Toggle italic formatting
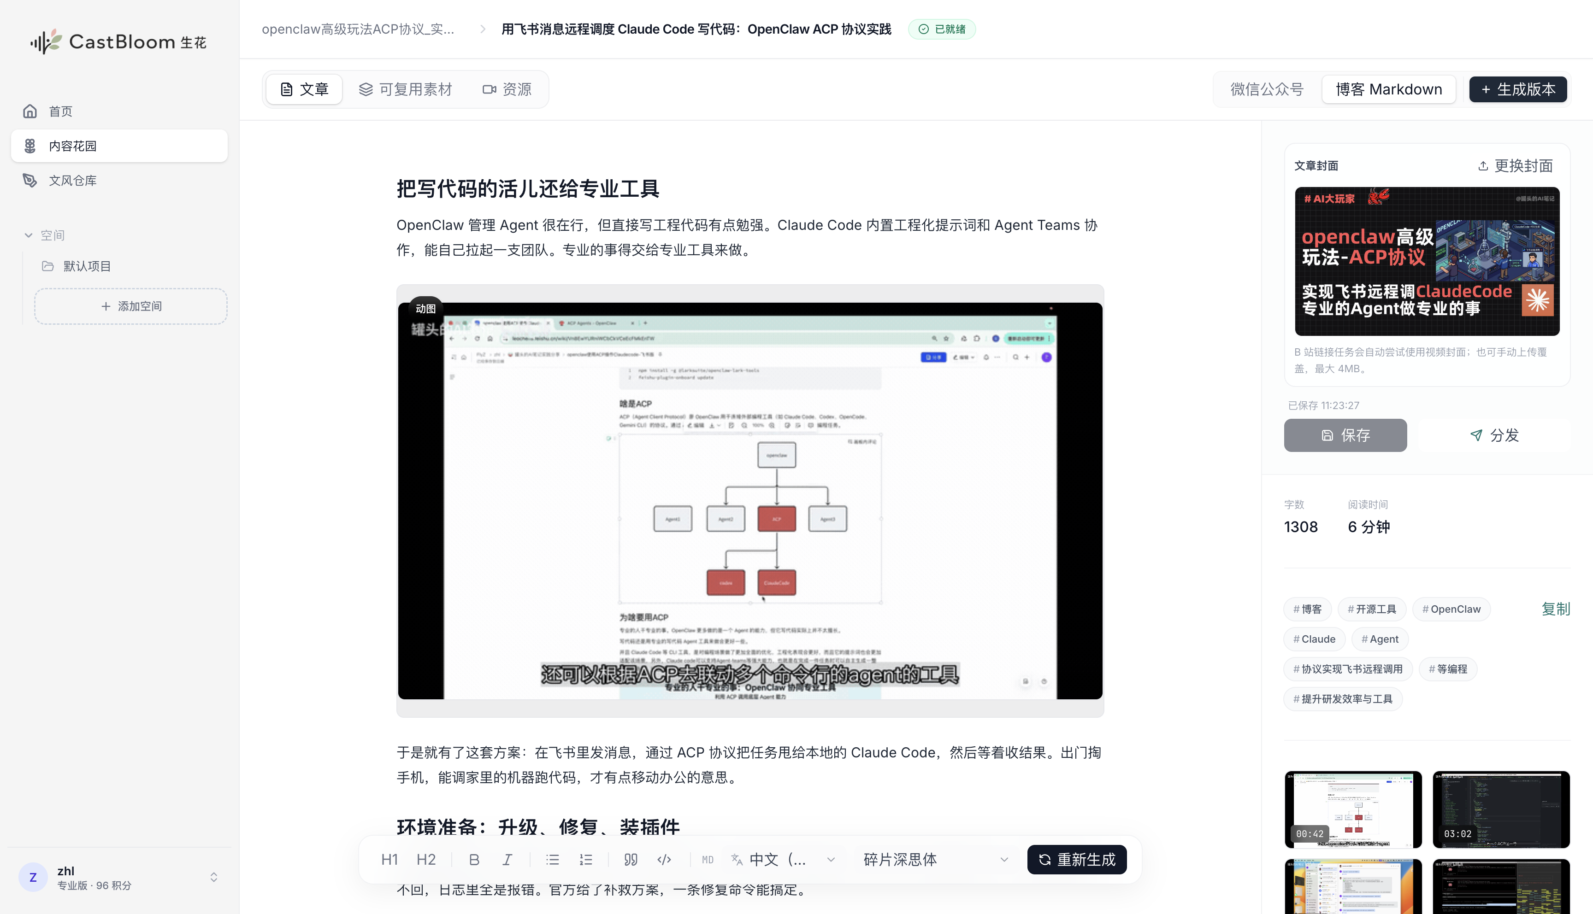Viewport: 1593px width, 914px height. tap(507, 859)
